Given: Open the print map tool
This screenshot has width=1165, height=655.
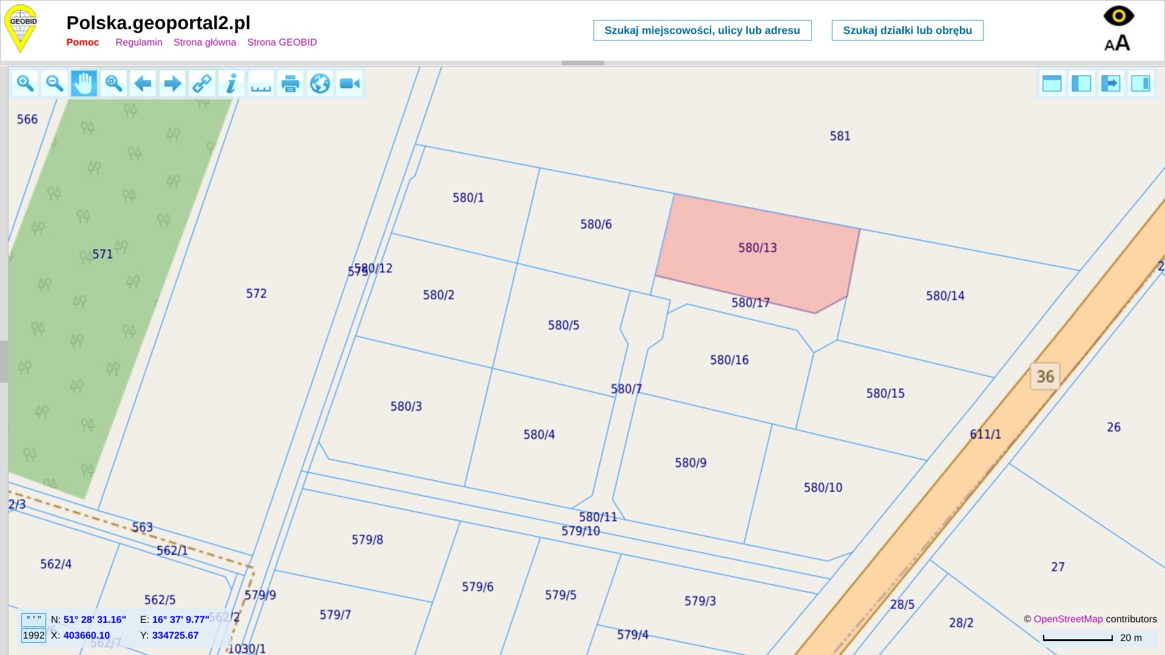Looking at the screenshot, I should (x=291, y=84).
